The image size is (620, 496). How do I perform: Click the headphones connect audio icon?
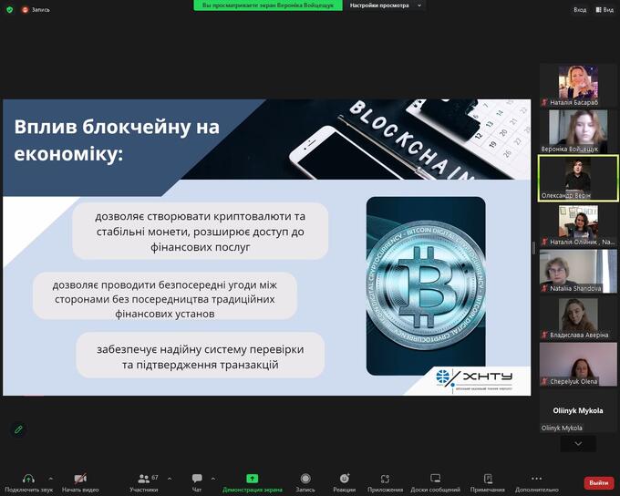28,480
